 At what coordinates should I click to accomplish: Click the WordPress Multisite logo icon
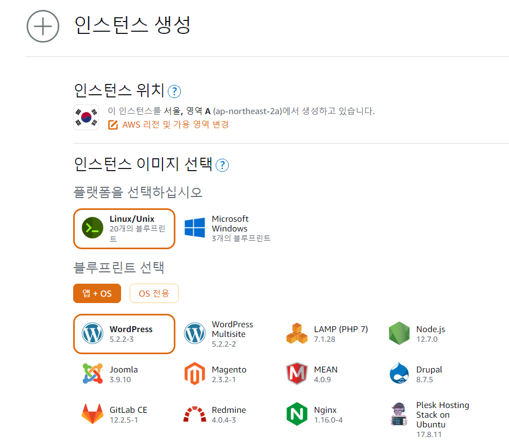tap(195, 334)
